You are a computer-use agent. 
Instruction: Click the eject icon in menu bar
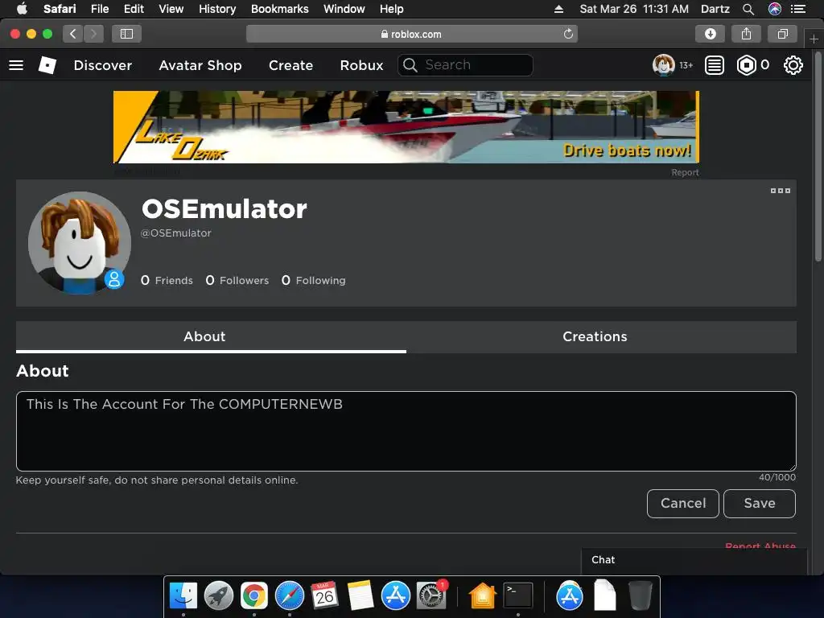558,9
